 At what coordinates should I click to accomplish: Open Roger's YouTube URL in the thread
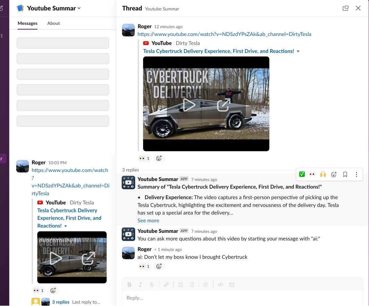pos(224,34)
